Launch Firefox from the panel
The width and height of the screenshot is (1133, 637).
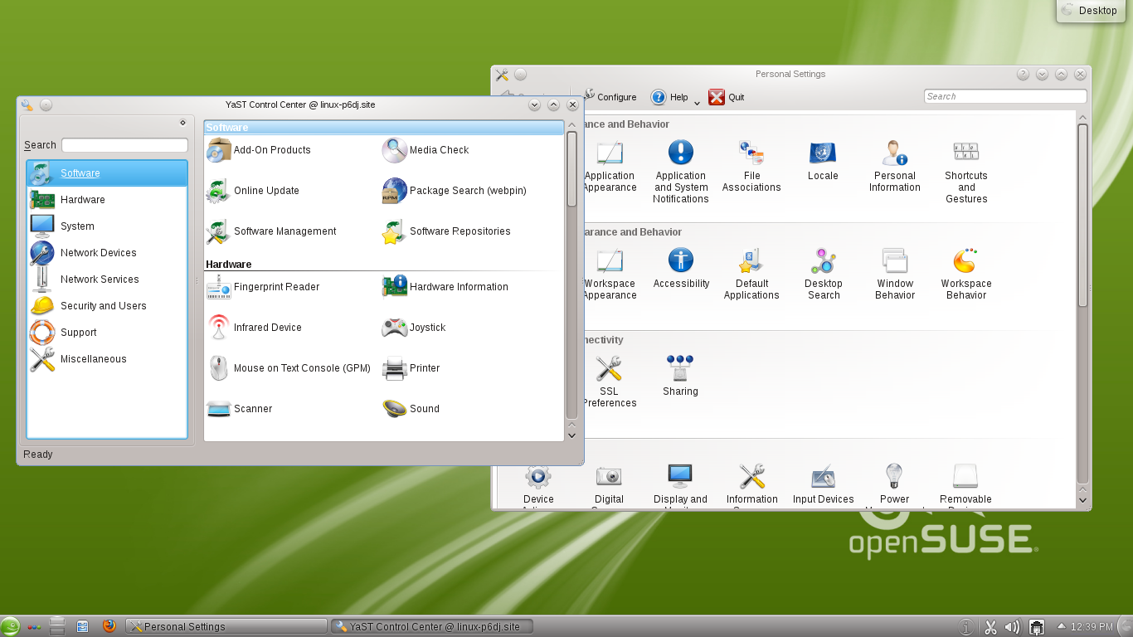click(109, 626)
